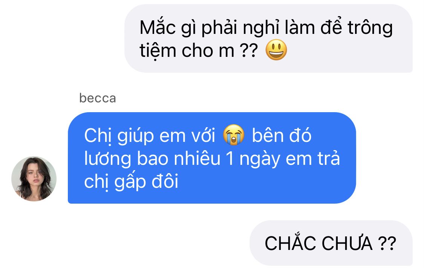This screenshot has width=424, height=268.
Task: Click the text "Chị giúp em với"
Action: tap(150, 136)
